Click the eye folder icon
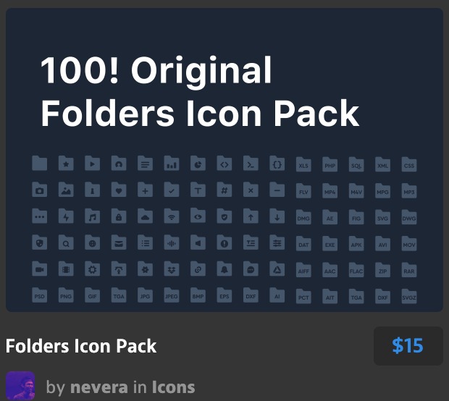 [x=198, y=216]
